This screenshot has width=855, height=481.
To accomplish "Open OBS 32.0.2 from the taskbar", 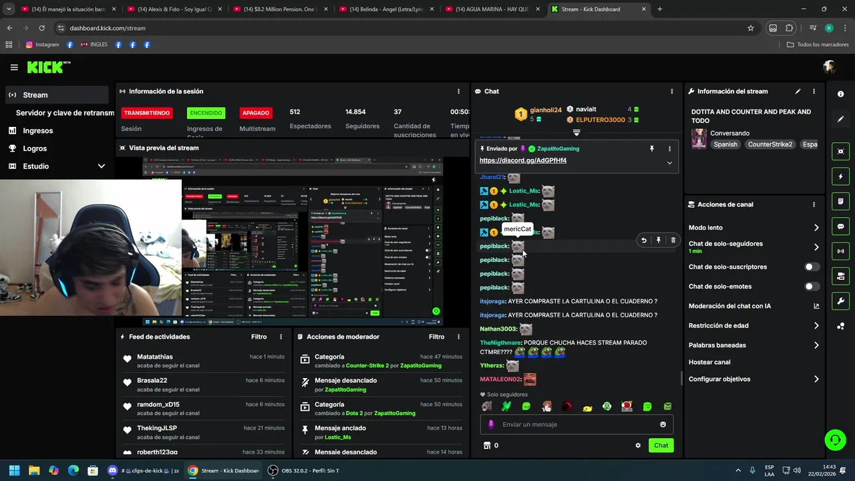I will [303, 471].
